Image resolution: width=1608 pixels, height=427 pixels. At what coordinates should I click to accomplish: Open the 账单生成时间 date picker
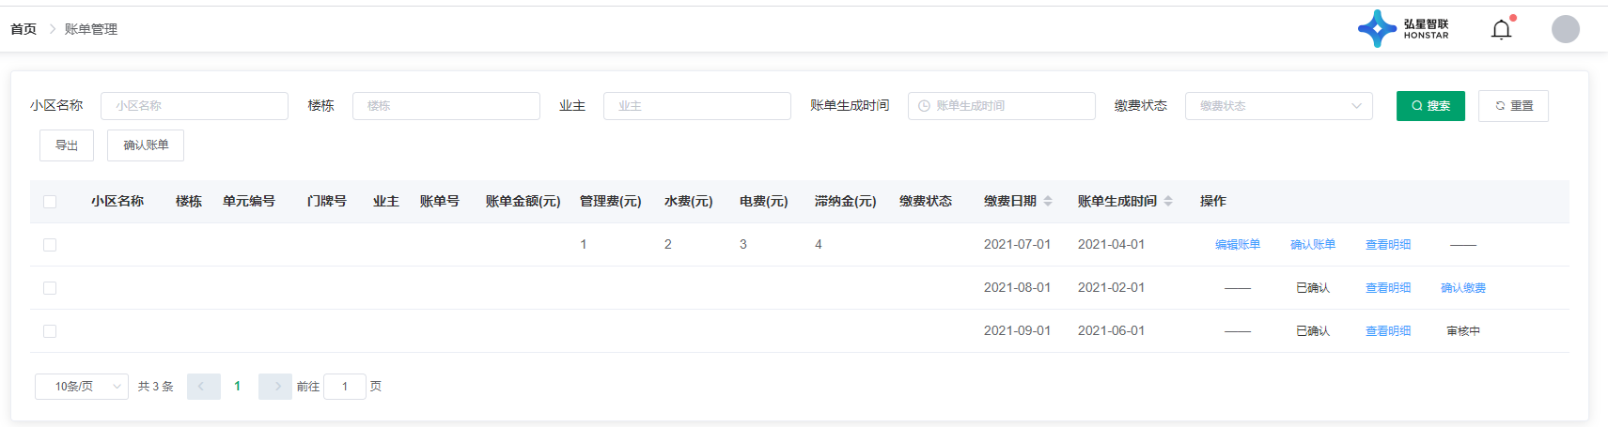click(x=1001, y=106)
